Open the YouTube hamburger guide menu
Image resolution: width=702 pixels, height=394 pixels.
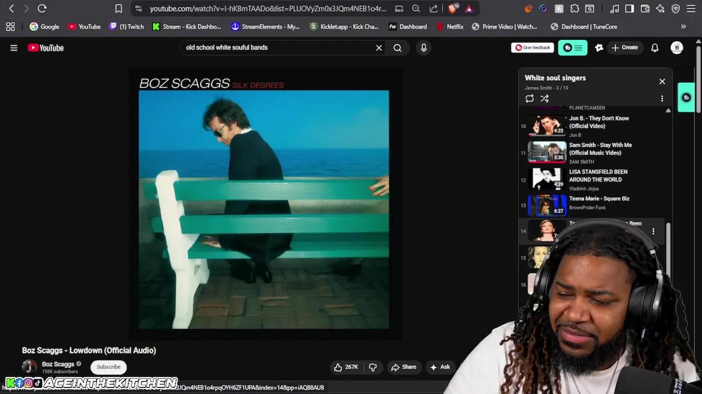14,48
